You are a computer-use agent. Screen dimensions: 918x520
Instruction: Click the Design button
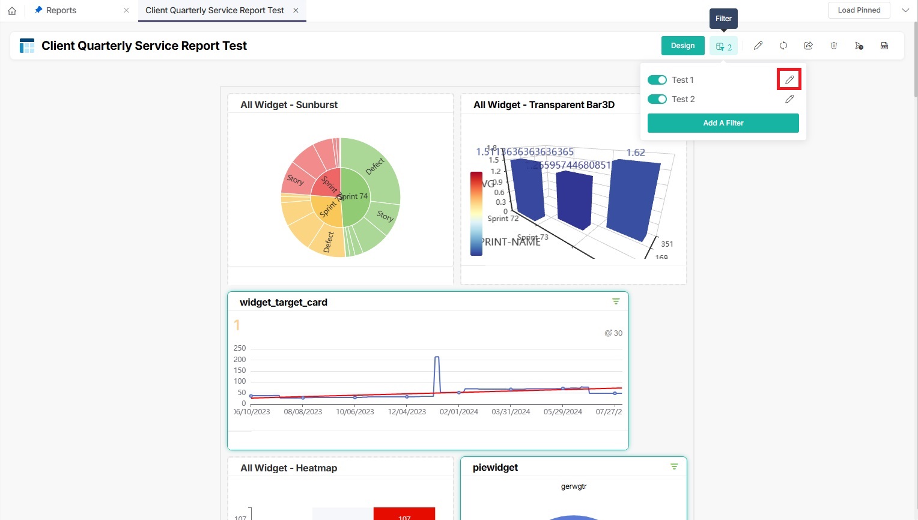point(682,46)
